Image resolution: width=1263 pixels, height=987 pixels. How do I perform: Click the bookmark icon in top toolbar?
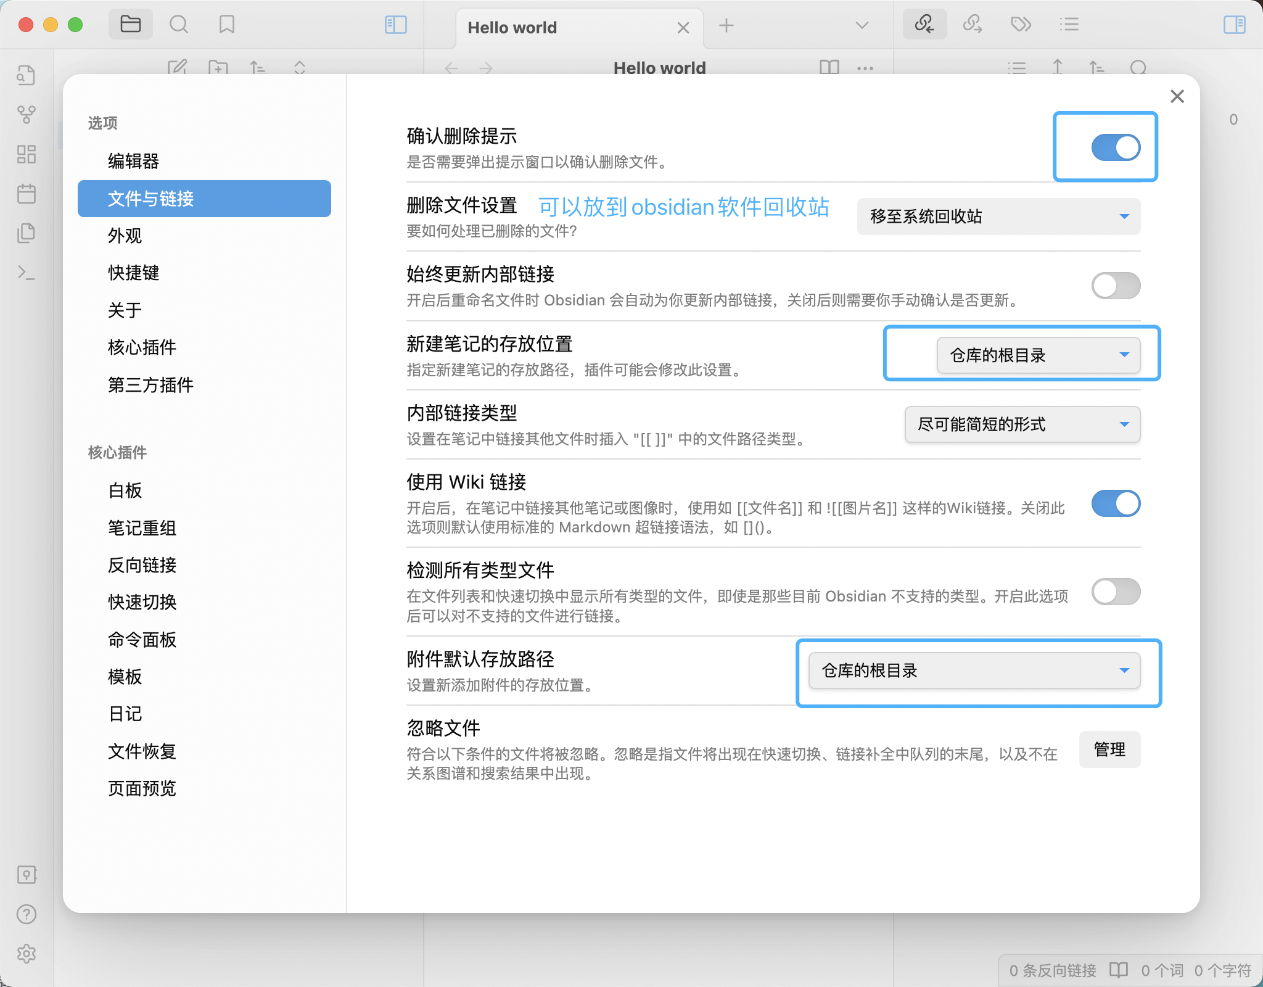tap(227, 25)
